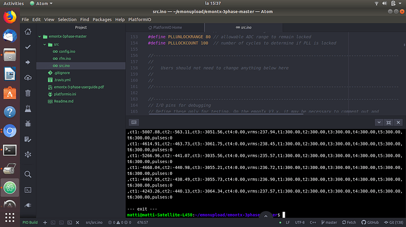Viewport: 406px width, 227px height.
Task: Click the GitHub link in status bar
Action: pos(370,222)
